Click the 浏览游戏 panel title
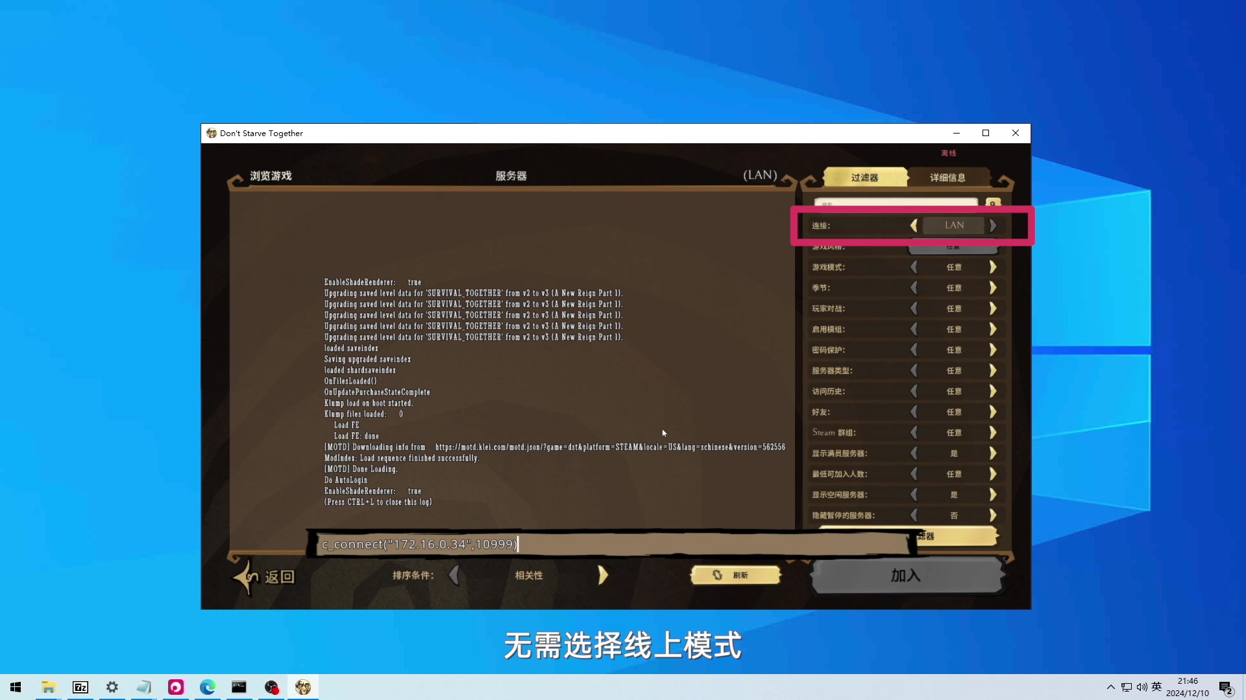 pos(271,176)
